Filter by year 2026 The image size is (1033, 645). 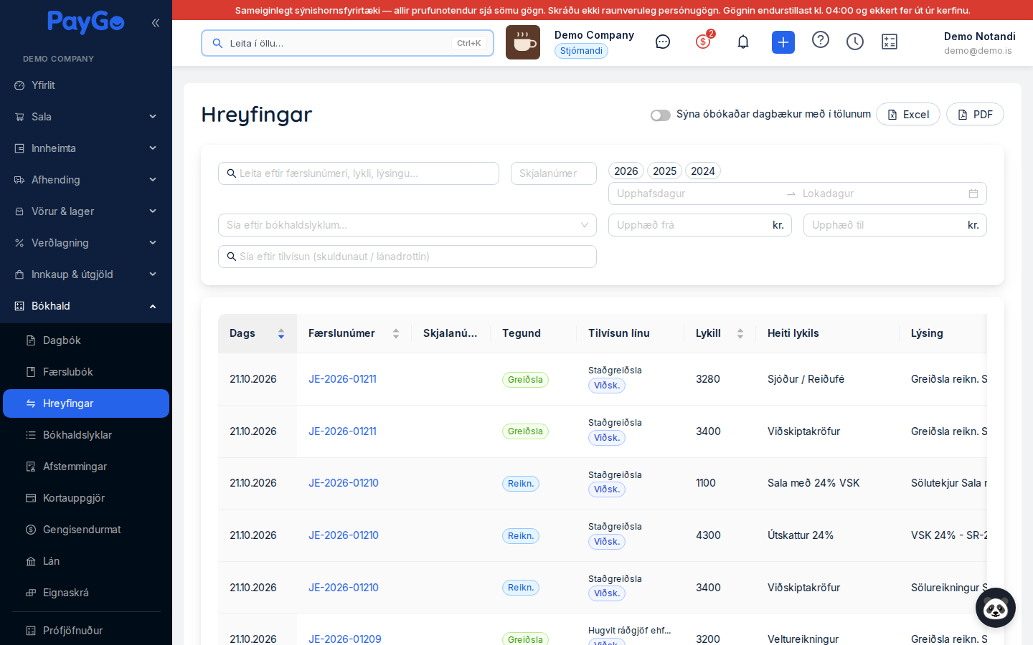coord(626,171)
